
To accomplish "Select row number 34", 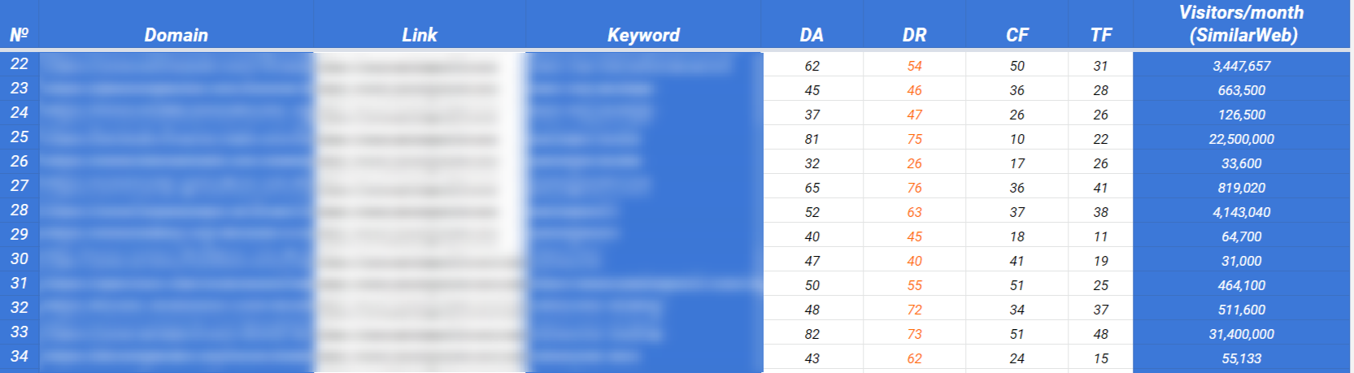I will pyautogui.click(x=20, y=357).
